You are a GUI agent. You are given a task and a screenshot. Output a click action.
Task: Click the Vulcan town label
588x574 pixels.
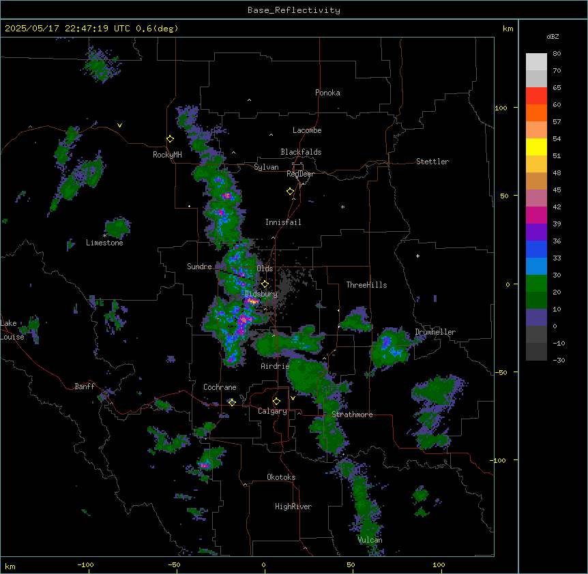[370, 540]
